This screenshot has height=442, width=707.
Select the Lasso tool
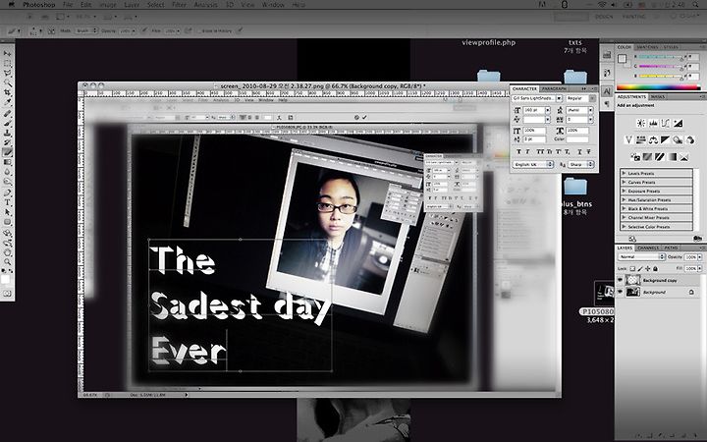pyautogui.click(x=8, y=73)
